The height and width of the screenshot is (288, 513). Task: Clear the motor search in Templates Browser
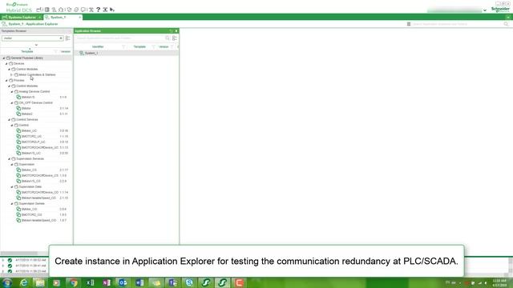[61, 38]
